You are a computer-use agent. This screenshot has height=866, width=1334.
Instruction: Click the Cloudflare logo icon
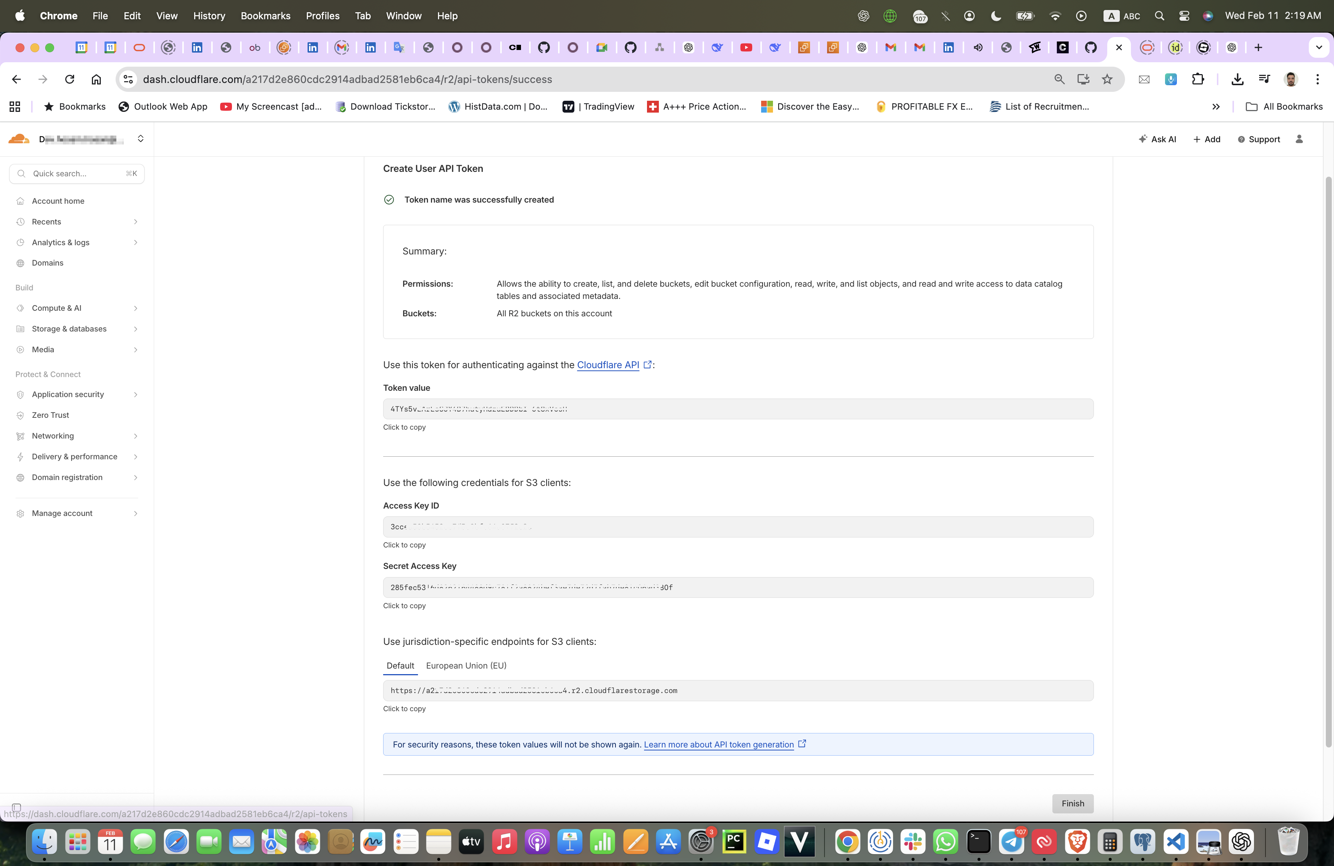point(19,139)
